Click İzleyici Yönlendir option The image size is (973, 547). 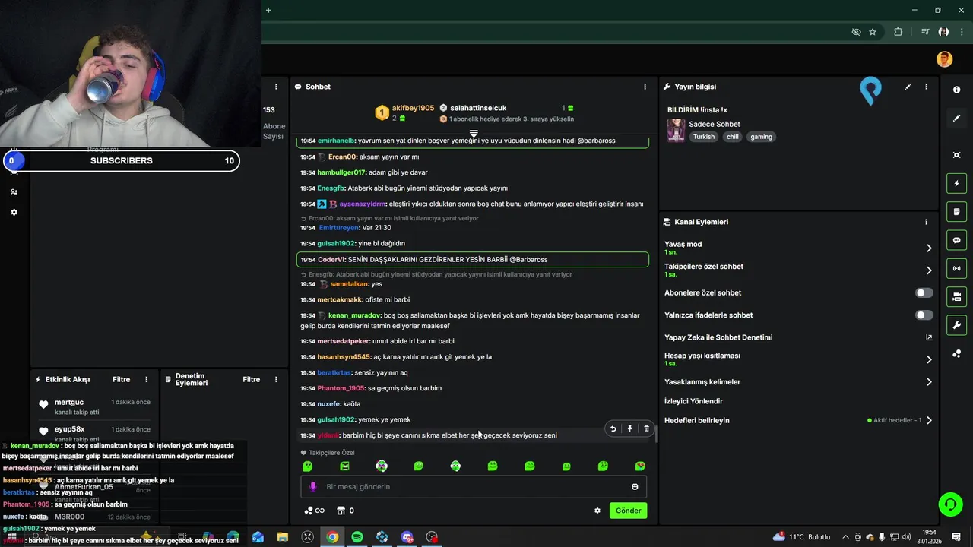(x=693, y=401)
